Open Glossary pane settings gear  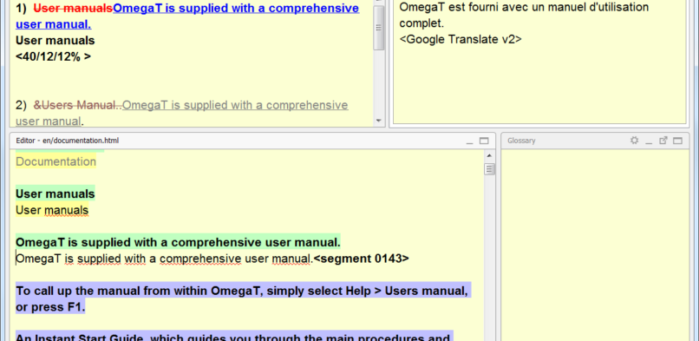point(634,141)
